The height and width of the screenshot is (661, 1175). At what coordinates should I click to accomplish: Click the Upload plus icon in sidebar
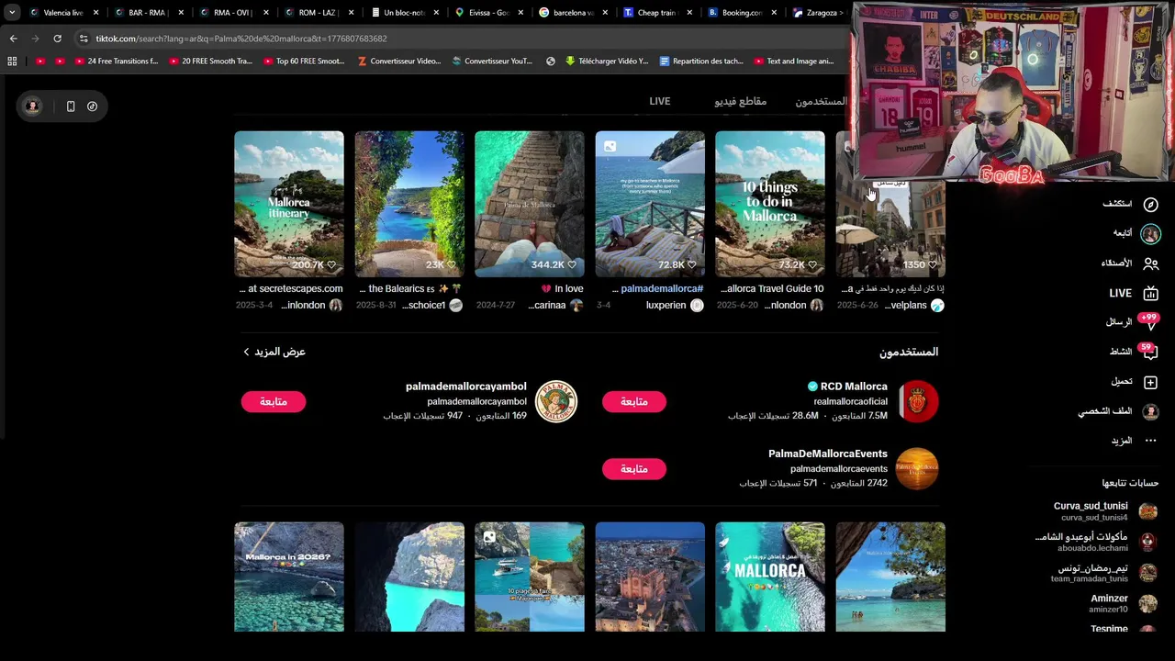[1150, 382]
